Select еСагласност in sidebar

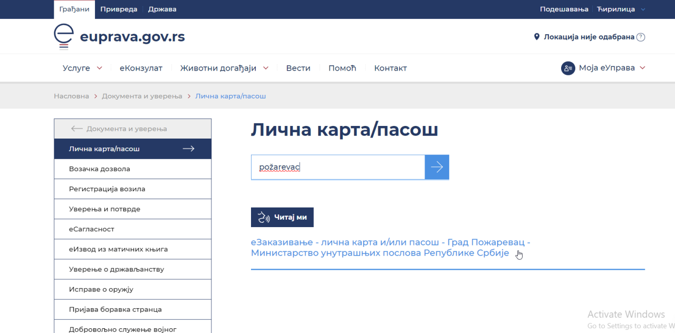coord(133,229)
